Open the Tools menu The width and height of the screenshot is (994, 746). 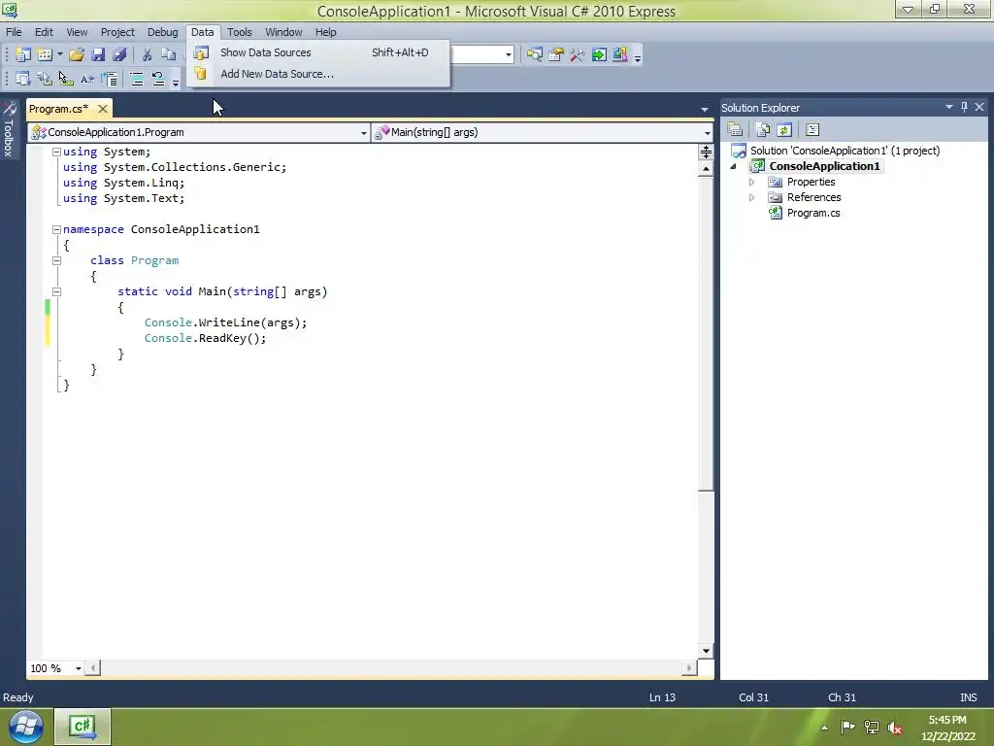[x=239, y=32]
